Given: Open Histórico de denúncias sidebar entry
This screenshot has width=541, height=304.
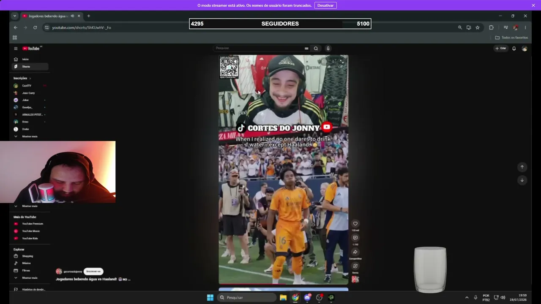Looking at the screenshot, I should tap(30, 289).
